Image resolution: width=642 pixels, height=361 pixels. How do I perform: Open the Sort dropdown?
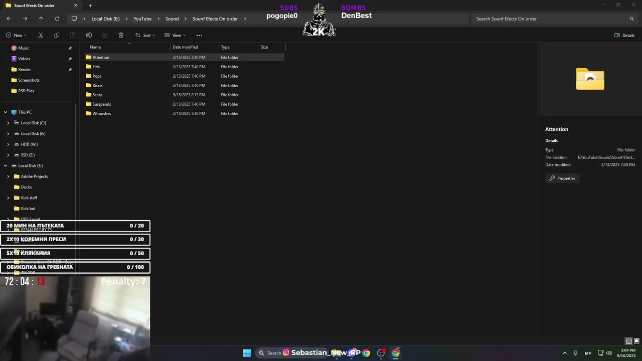pyautogui.click(x=145, y=35)
